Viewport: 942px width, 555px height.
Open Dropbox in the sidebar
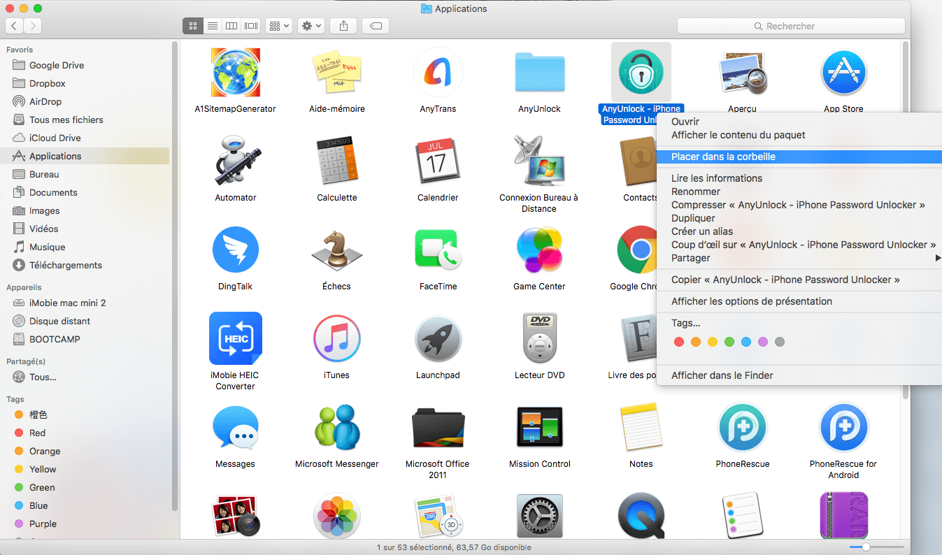click(48, 83)
